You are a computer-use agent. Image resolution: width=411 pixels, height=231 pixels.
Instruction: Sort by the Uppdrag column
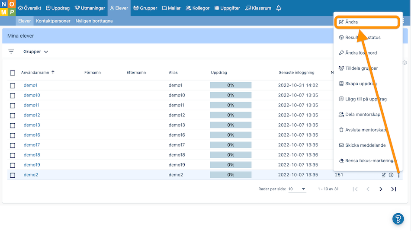pos(219,72)
